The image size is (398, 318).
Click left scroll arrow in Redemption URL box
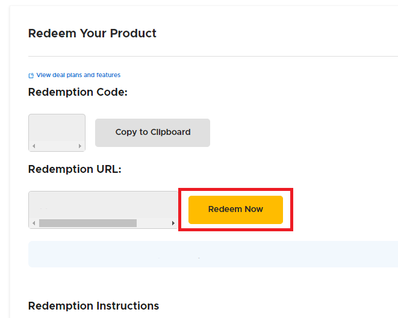34,223
